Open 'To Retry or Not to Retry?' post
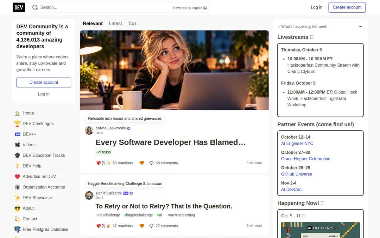This screenshot has width=380, height=238. 164,206
